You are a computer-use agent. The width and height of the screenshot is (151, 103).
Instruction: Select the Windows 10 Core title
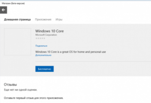pos(49,31)
